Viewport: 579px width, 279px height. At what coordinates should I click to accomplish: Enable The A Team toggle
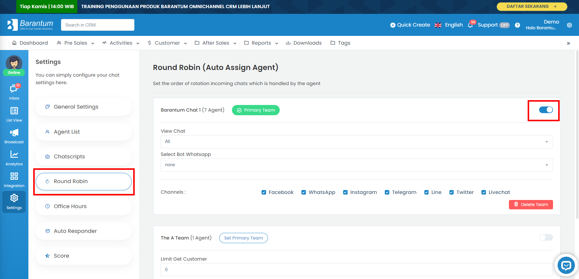[546, 237]
